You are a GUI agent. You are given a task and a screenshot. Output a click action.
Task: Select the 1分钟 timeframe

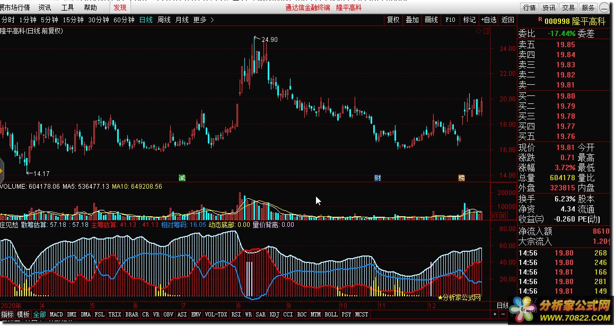click(x=28, y=20)
